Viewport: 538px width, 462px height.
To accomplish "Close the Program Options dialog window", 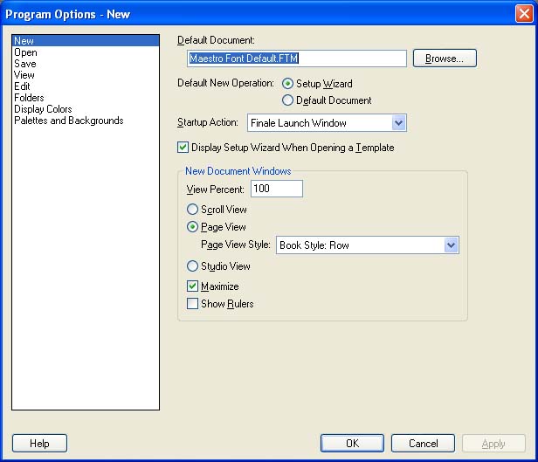I will [522, 13].
